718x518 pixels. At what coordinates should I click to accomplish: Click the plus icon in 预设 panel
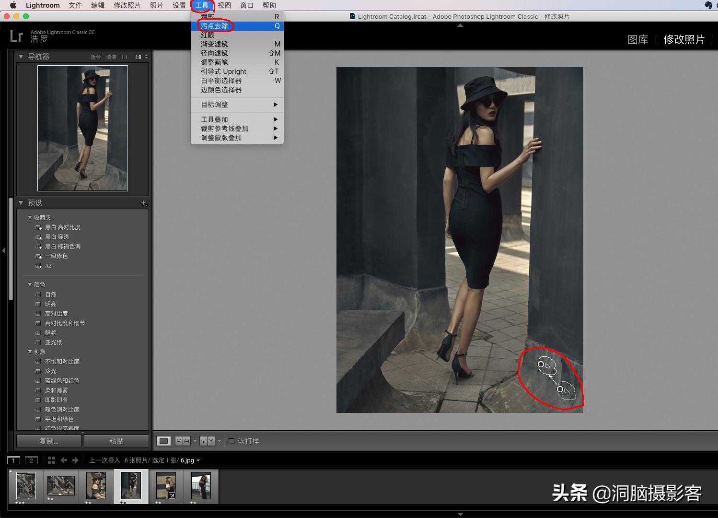coord(143,203)
